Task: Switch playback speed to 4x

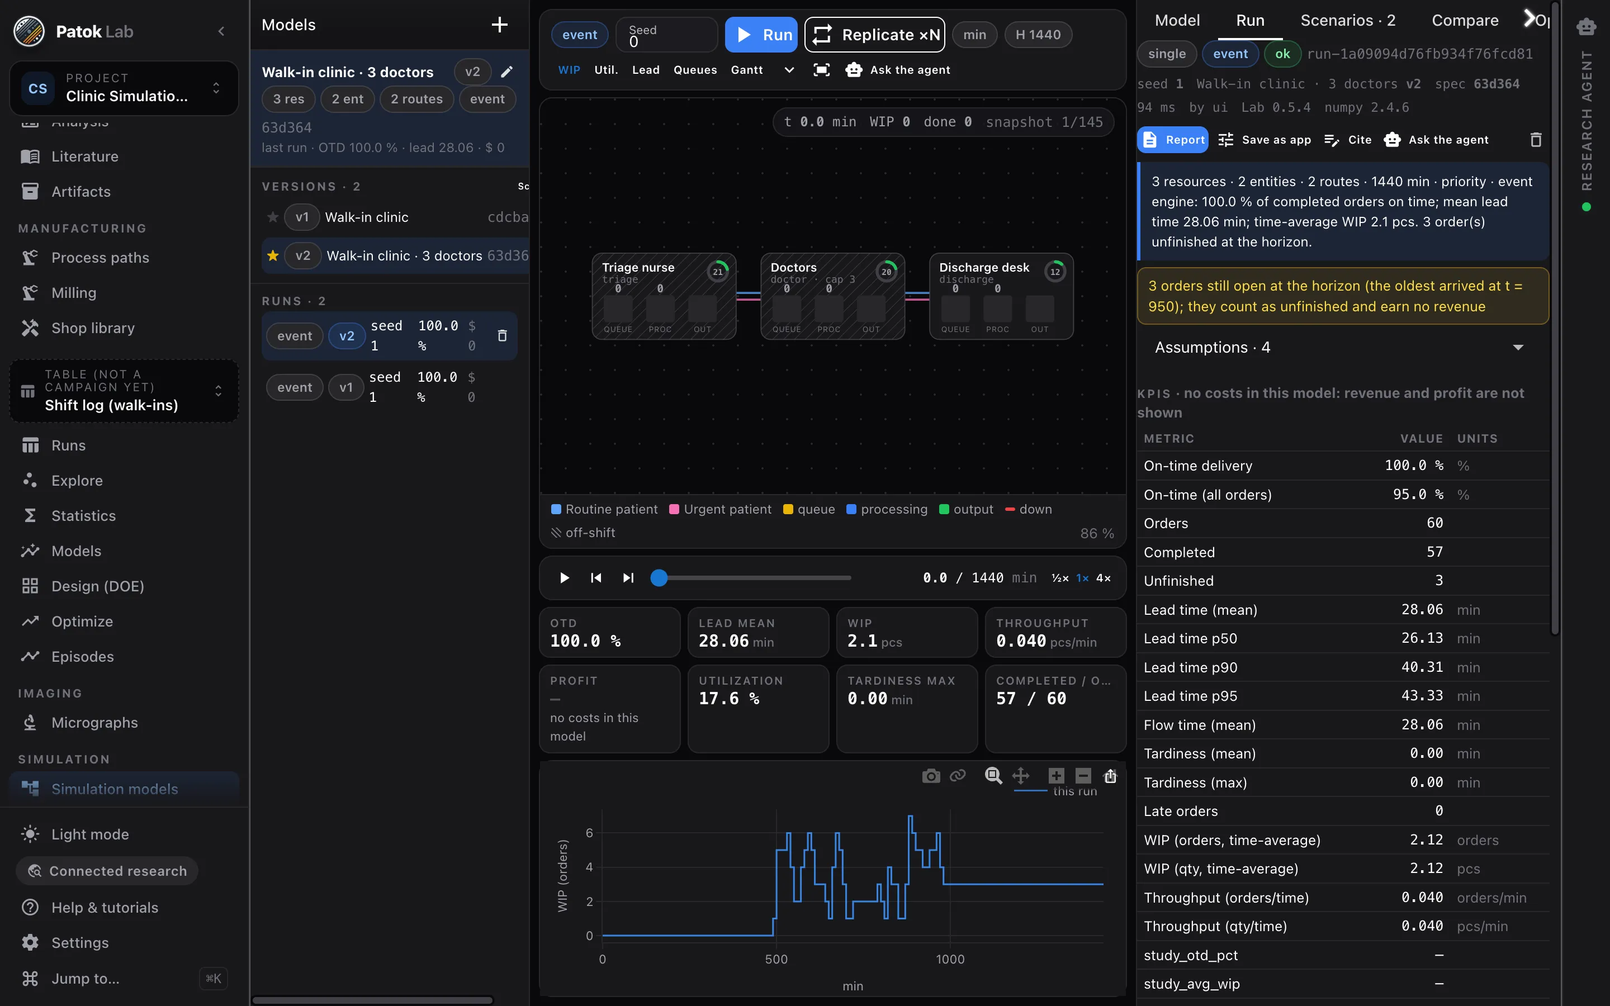Action: click(x=1103, y=577)
